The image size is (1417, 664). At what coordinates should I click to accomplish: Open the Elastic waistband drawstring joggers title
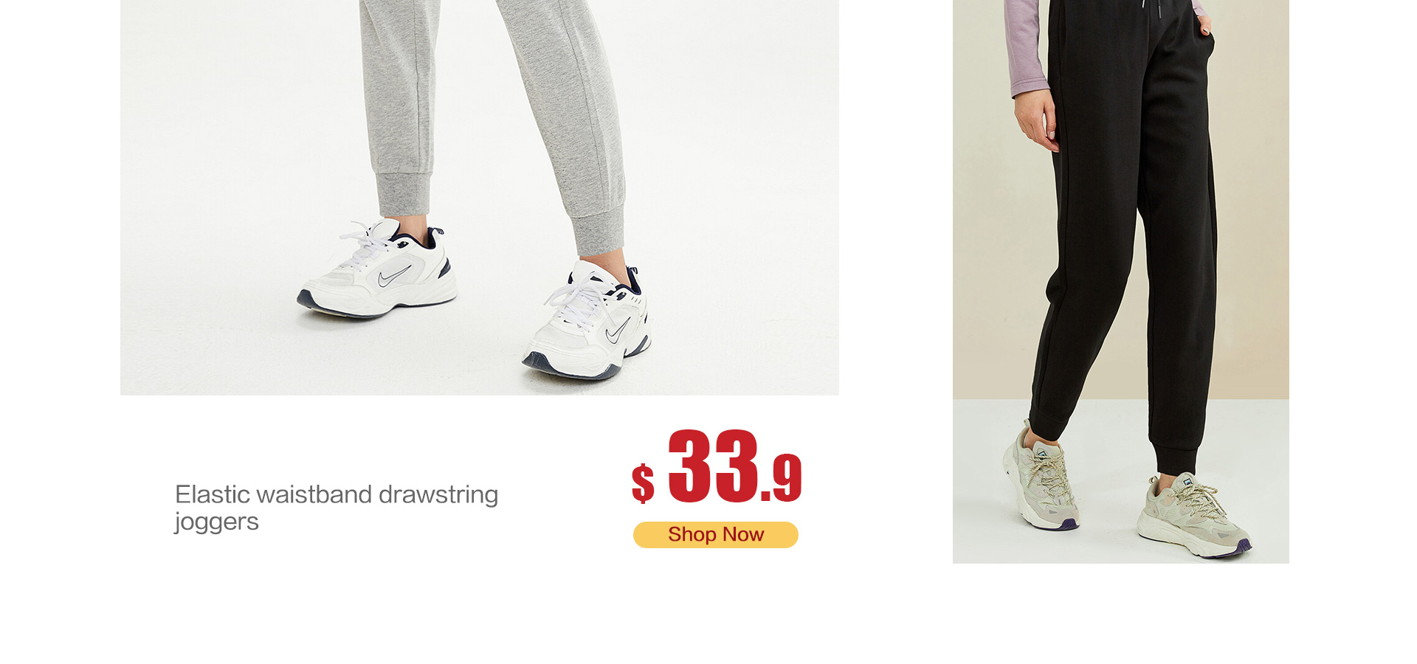[337, 508]
